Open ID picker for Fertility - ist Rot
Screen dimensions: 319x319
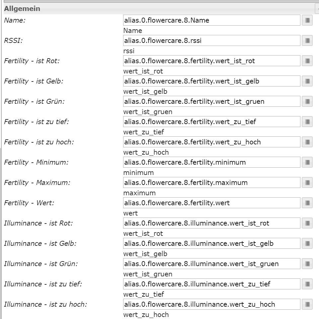click(307, 61)
